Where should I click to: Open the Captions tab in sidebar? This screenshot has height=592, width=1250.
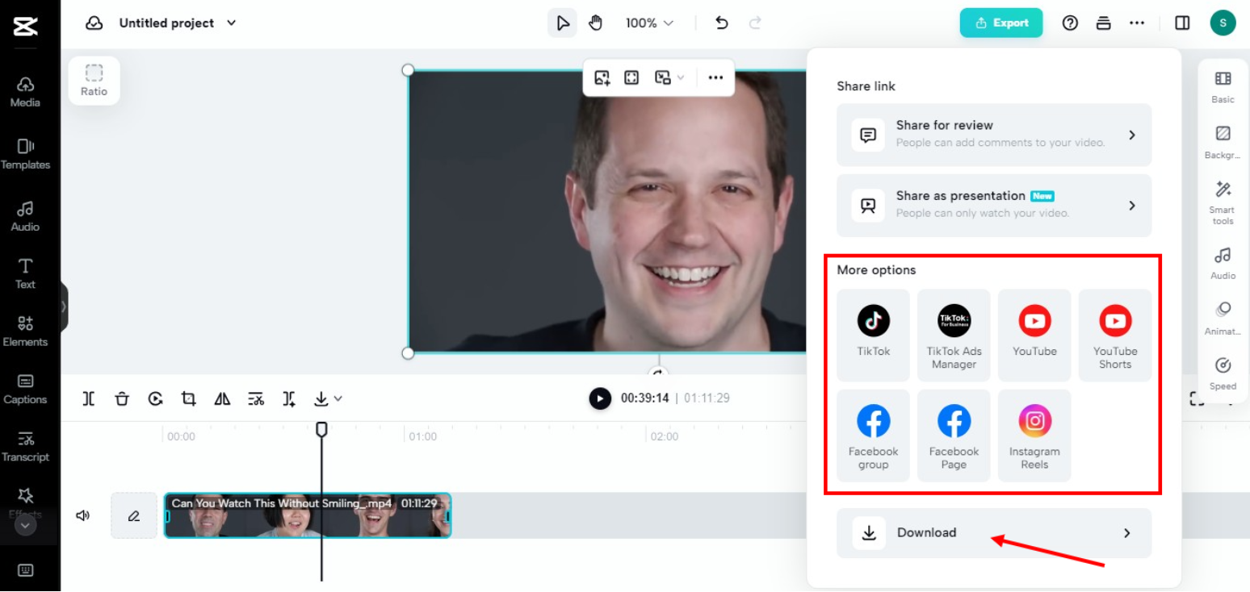pyautogui.click(x=25, y=388)
